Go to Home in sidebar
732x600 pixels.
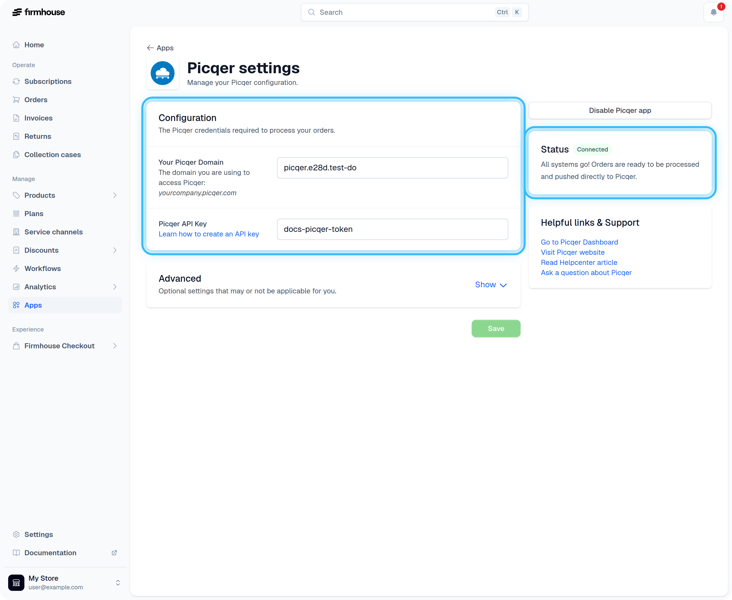[x=65, y=45]
